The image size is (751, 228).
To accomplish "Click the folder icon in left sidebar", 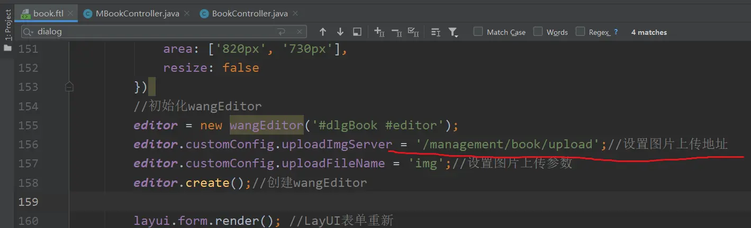I will click(x=7, y=47).
